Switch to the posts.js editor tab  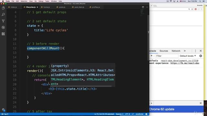pos(61,7)
